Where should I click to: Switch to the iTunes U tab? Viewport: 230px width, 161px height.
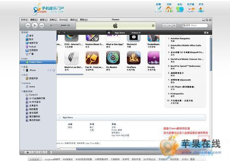[x=136, y=33]
